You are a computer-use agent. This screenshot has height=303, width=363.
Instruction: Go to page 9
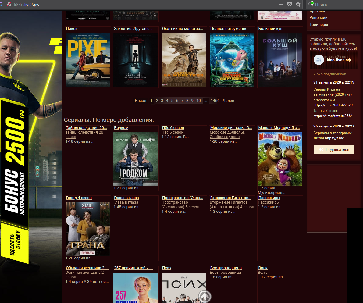(192, 101)
